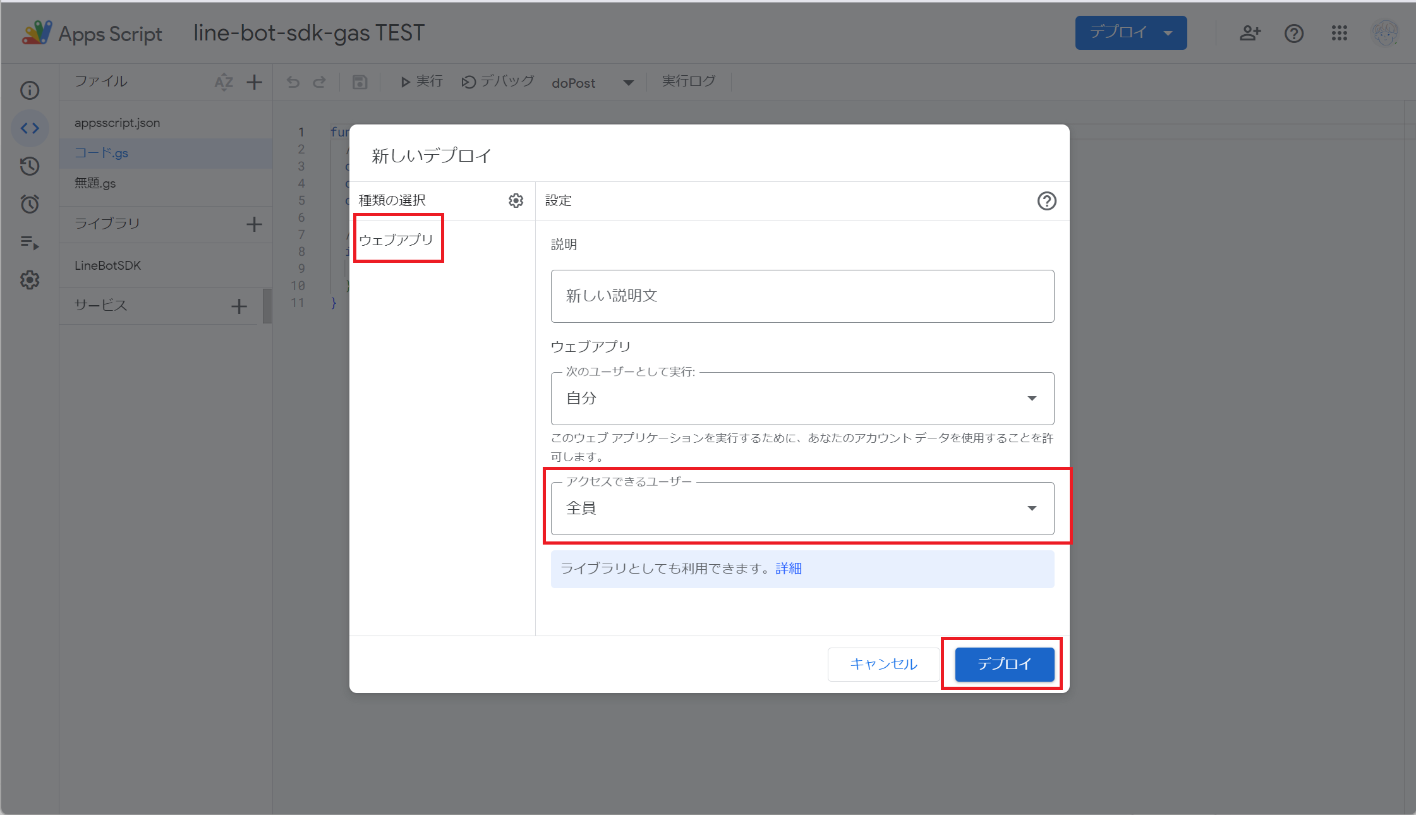Open the 次のユーザーとして実行 dropdown
This screenshot has height=815, width=1416.
click(1032, 398)
